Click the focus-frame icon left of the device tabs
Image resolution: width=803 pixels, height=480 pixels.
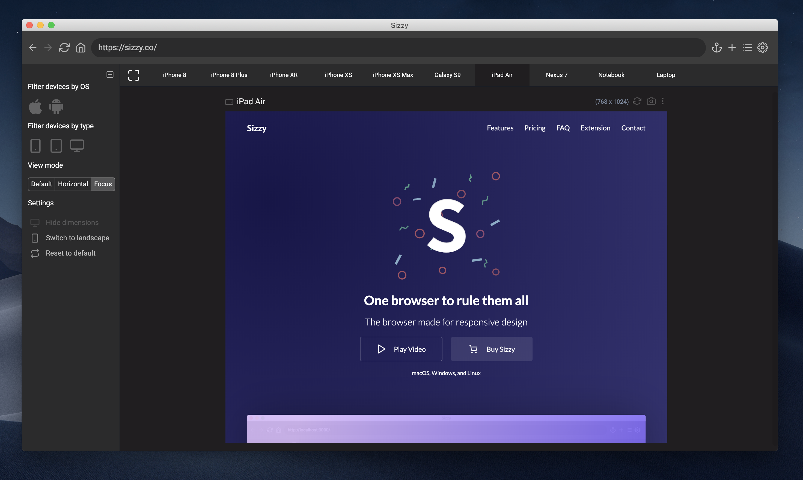(133, 75)
